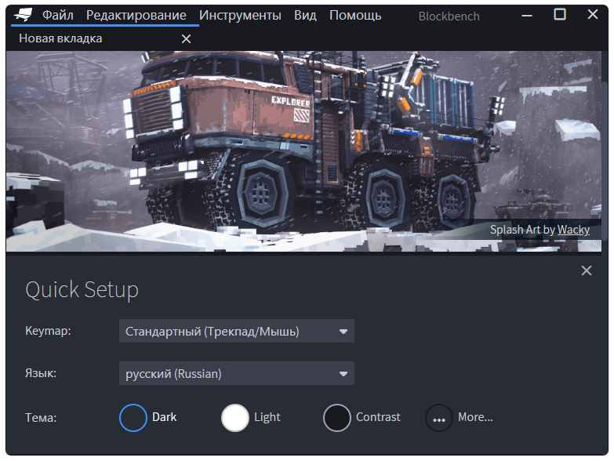Open the Вид menu
The width and height of the screenshot is (614, 461).
coord(305,15)
